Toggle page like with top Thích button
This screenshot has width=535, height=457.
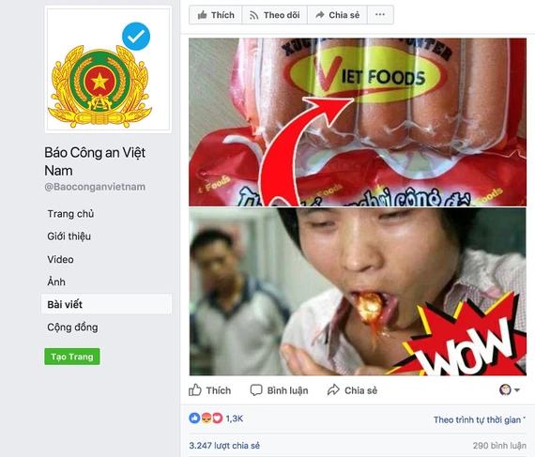[x=216, y=15]
